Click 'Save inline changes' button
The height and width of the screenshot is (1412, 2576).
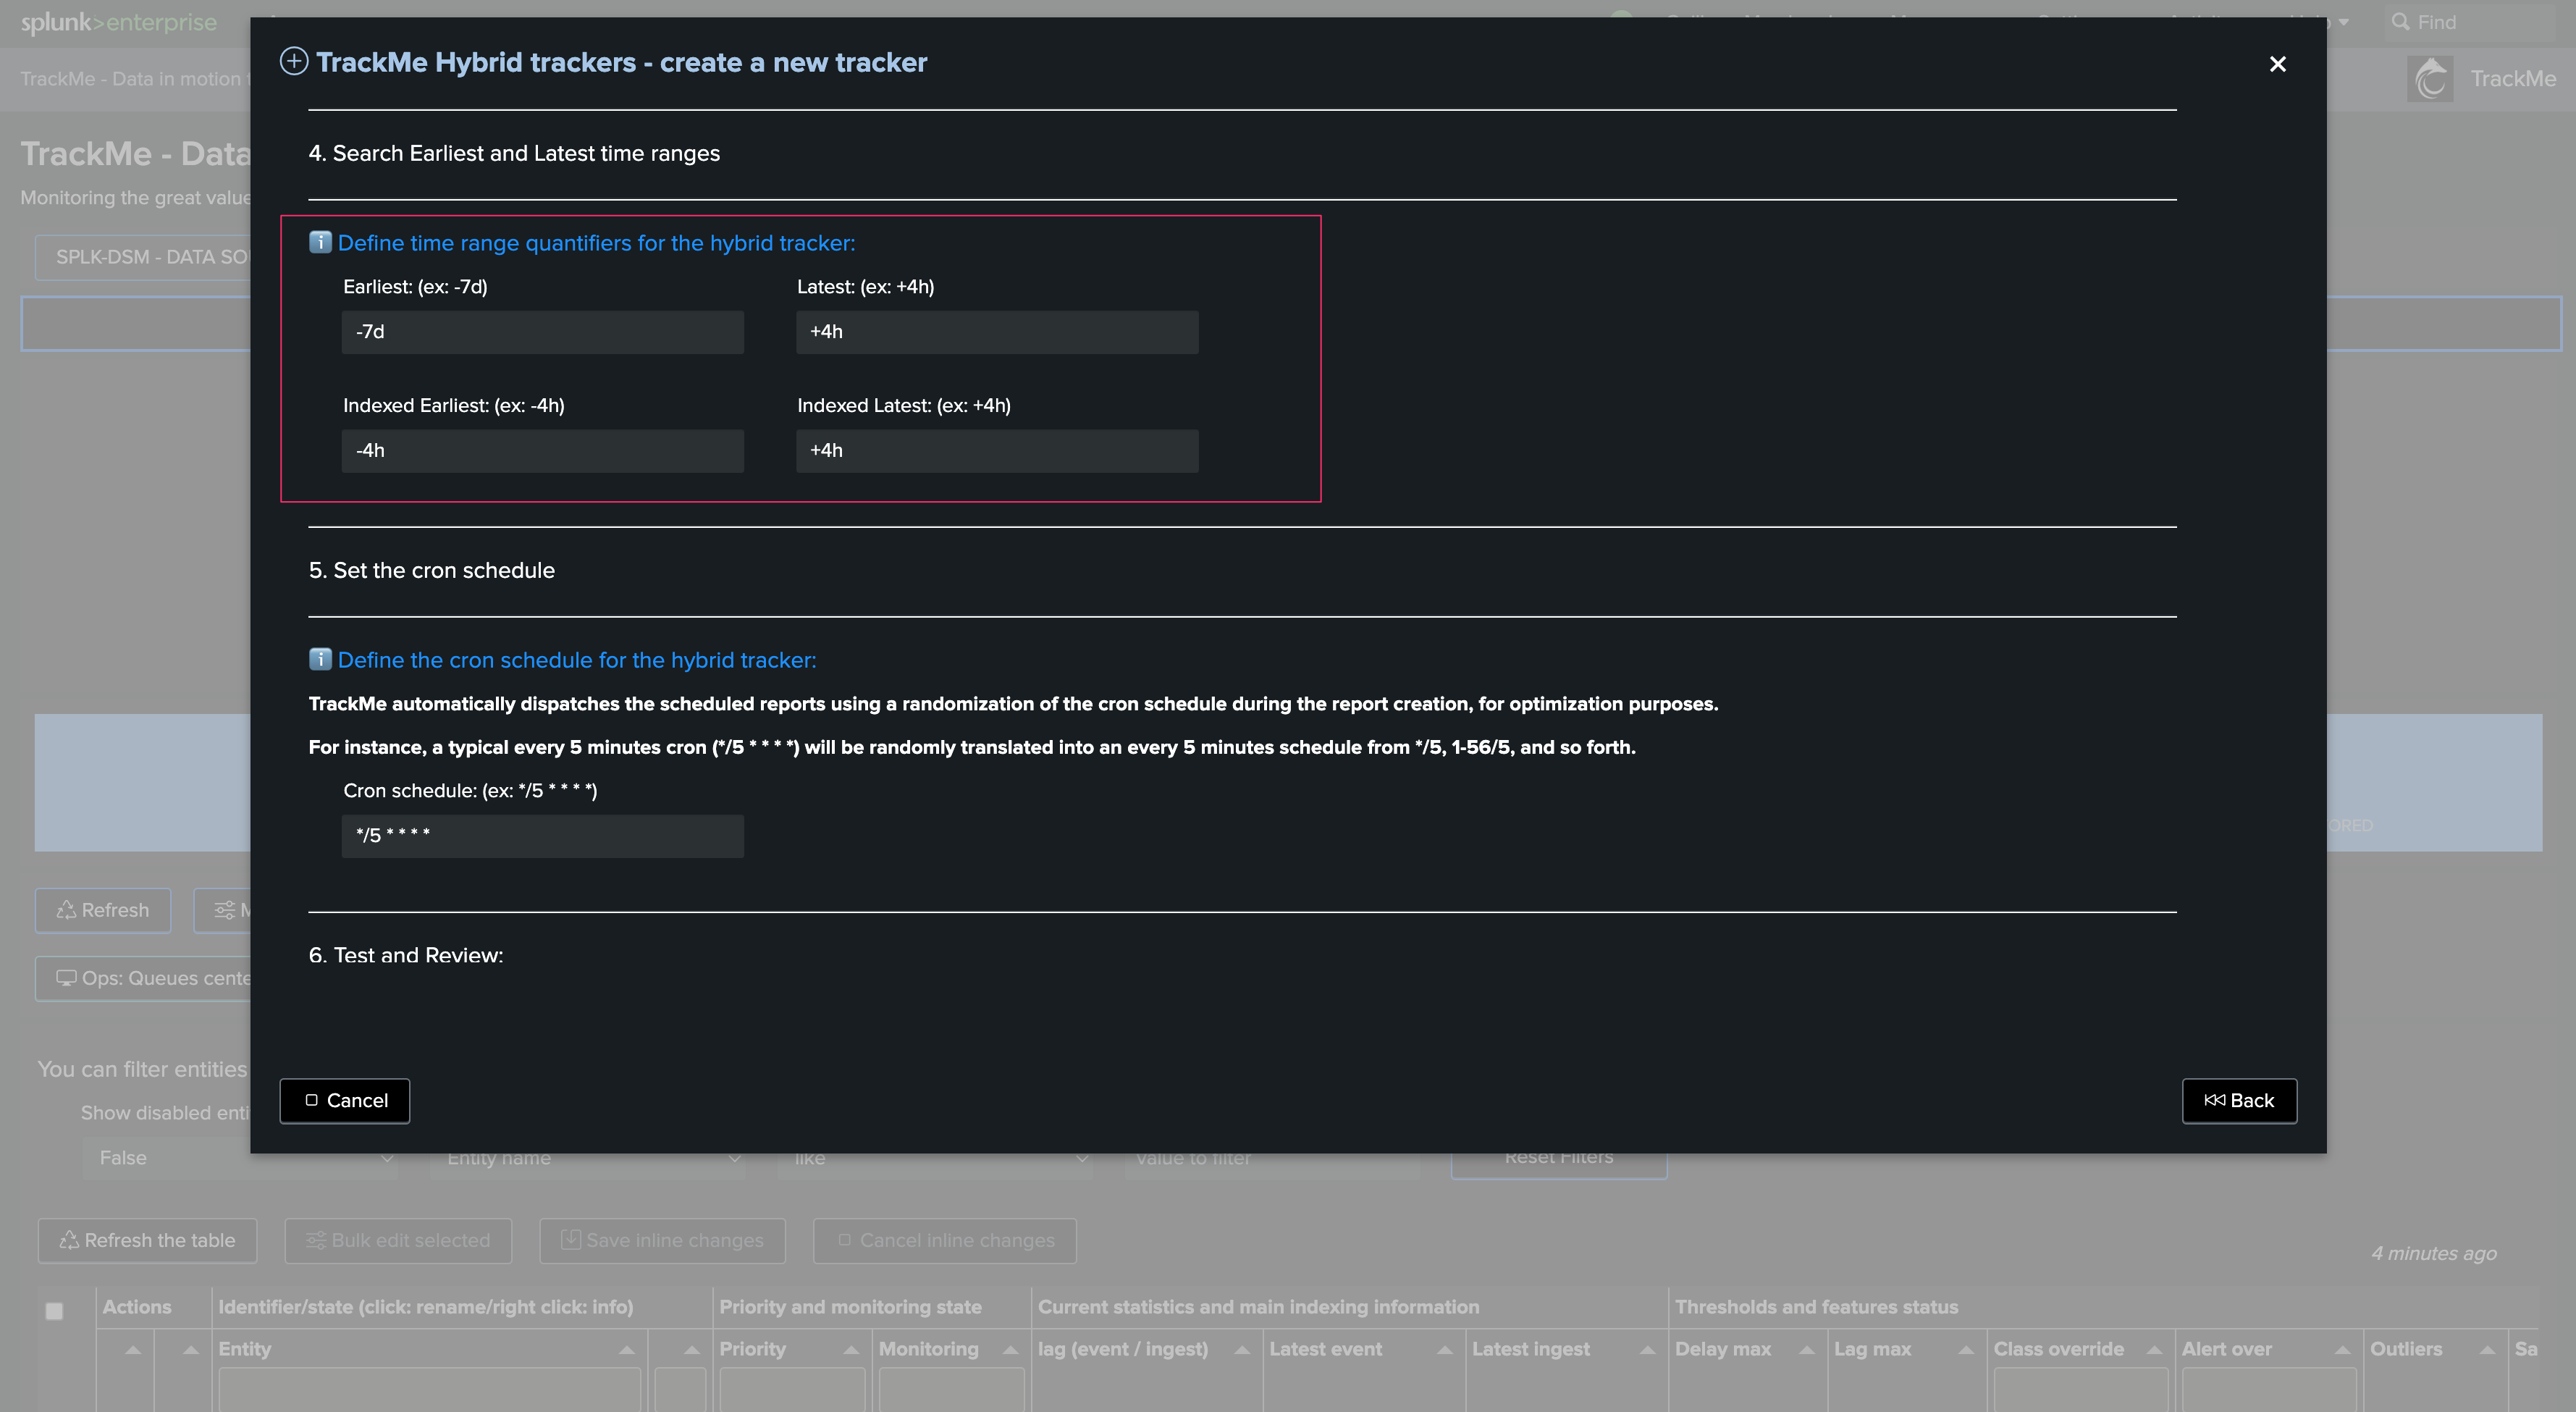(662, 1241)
